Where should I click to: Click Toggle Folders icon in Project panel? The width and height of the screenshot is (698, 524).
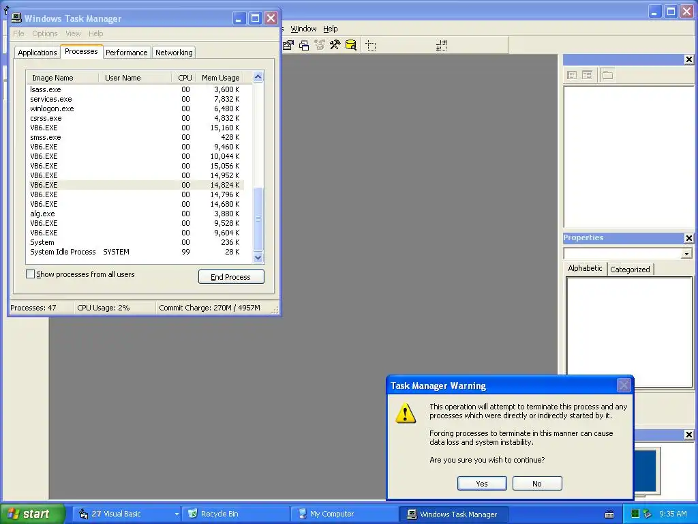click(607, 75)
